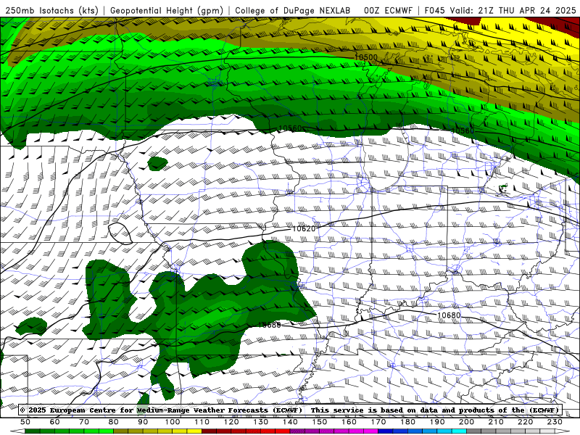Click the 10620 height contour label
The width and height of the screenshot is (580, 435).
[304, 228]
